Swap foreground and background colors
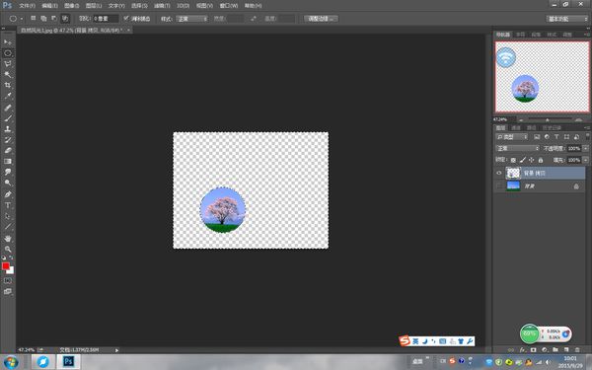 (11, 258)
